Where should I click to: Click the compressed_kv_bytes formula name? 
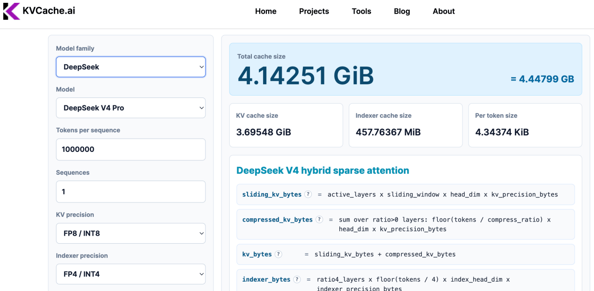[x=278, y=219]
